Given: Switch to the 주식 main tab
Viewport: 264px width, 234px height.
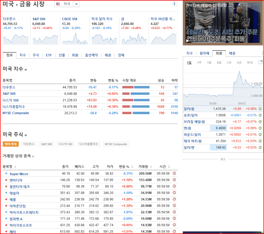Looking at the screenshot, I should tap(36, 55).
